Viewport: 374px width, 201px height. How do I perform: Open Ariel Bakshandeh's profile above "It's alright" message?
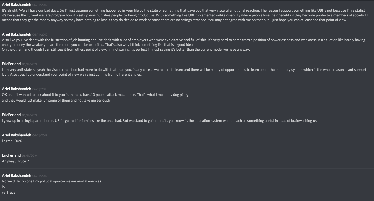pos(16,5)
